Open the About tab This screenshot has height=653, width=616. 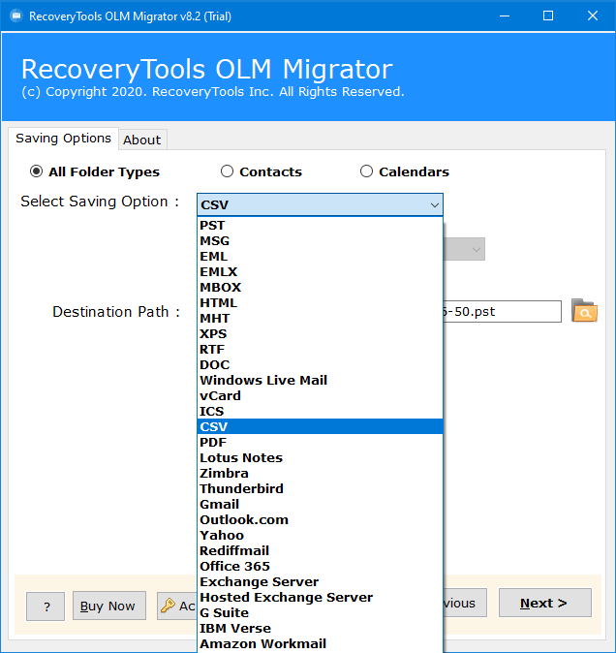[142, 140]
